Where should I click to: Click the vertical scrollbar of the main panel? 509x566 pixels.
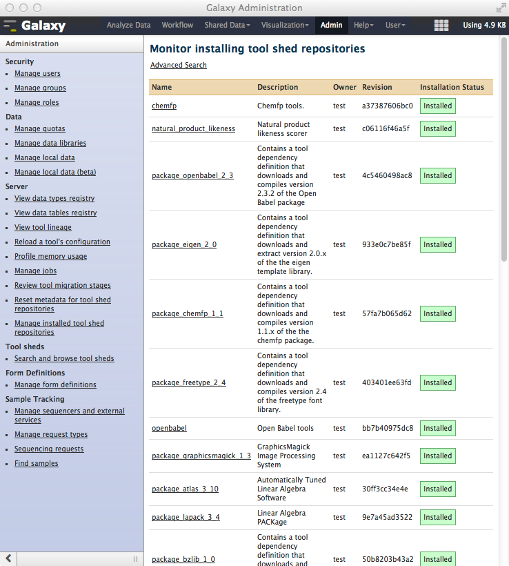click(504, 150)
